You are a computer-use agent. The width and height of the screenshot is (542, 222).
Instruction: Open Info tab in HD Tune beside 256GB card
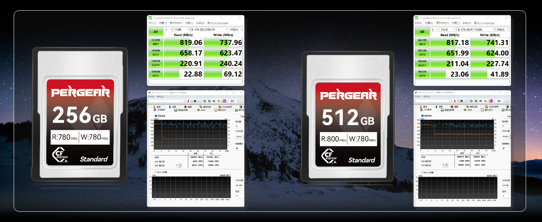(173, 107)
